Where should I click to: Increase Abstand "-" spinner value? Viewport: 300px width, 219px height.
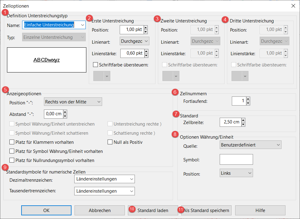coord(65,112)
